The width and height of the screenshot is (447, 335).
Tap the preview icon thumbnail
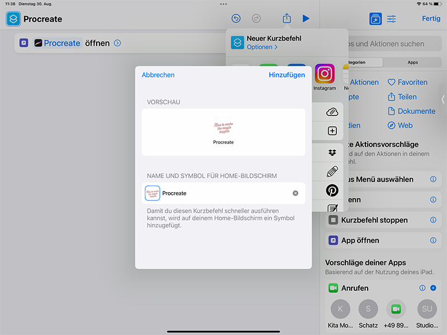click(x=223, y=127)
